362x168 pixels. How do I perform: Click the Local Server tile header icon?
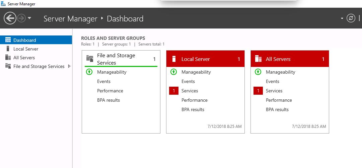pyautogui.click(x=174, y=59)
